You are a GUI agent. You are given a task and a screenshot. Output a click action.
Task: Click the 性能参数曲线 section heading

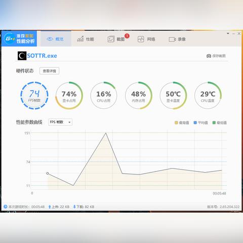tap(29, 122)
